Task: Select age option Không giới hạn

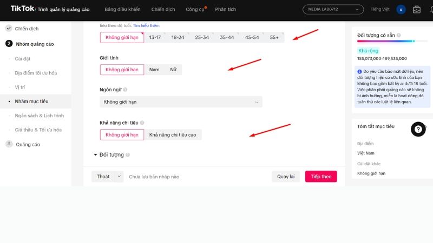Action: pyautogui.click(x=122, y=37)
